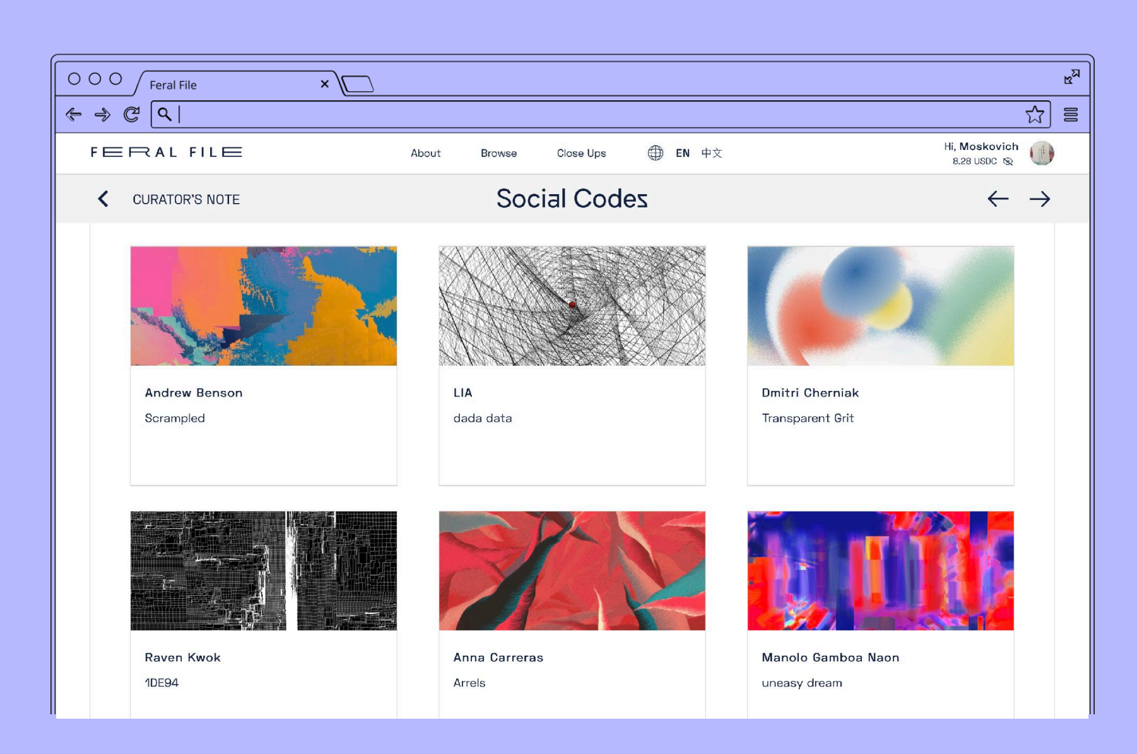Viewport: 1137px width, 754px height.
Task: Open Andrew Benson's Scrampled artwork thumbnail
Action: click(x=264, y=306)
